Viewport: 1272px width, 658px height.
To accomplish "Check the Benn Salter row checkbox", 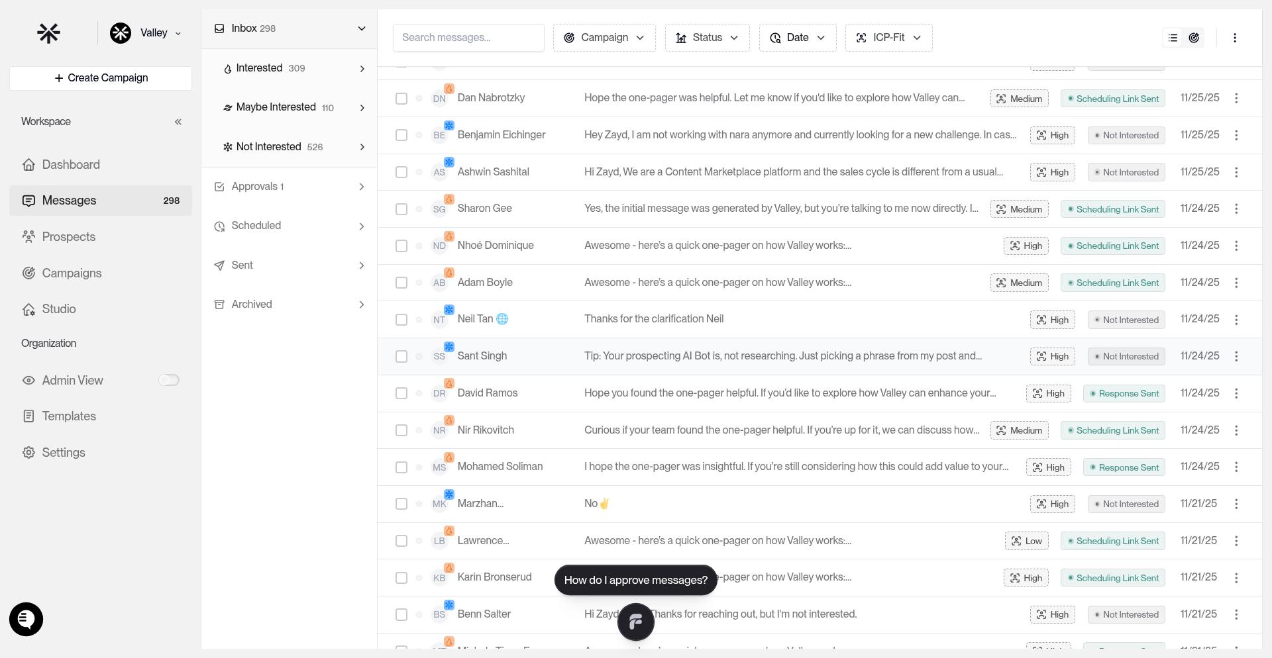I will (401, 614).
